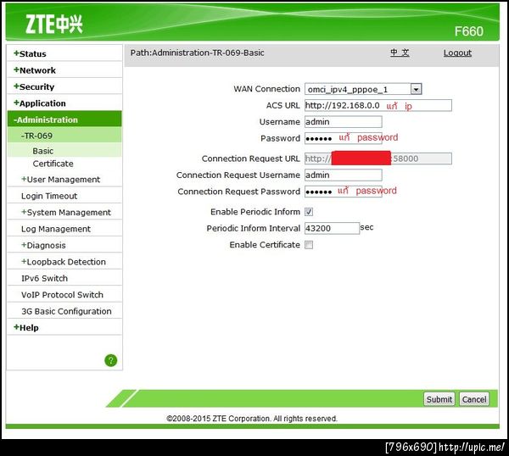Toggle the Enable Periodic Inform checkbox
The width and height of the screenshot is (509, 456).
[309, 212]
